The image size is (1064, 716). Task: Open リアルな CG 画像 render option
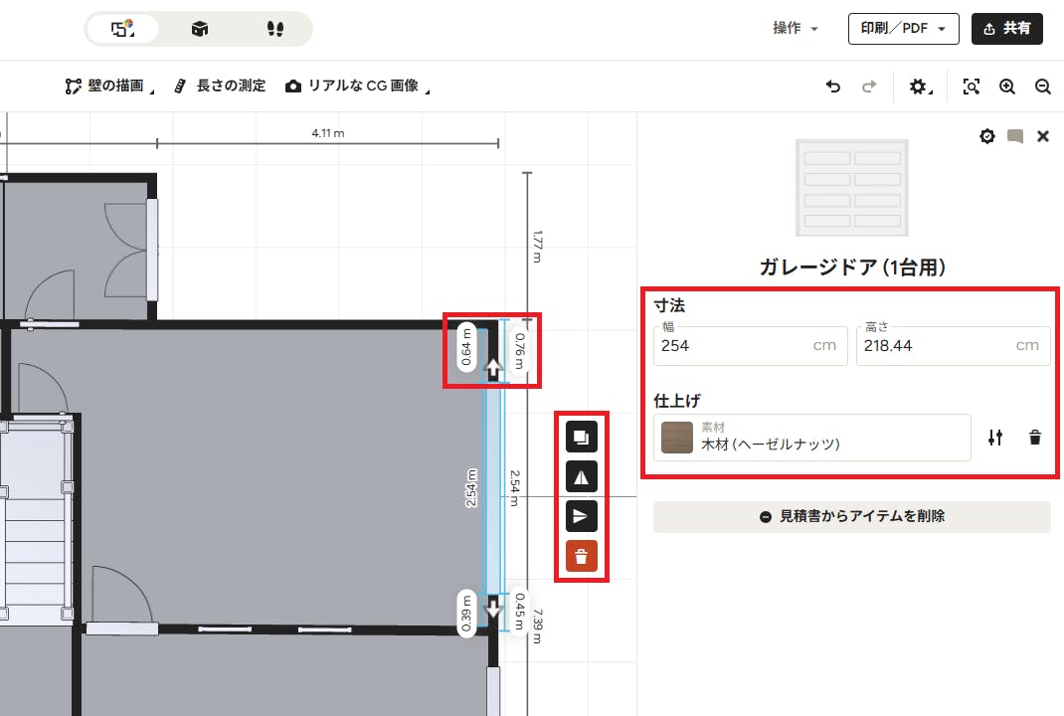[x=358, y=87]
